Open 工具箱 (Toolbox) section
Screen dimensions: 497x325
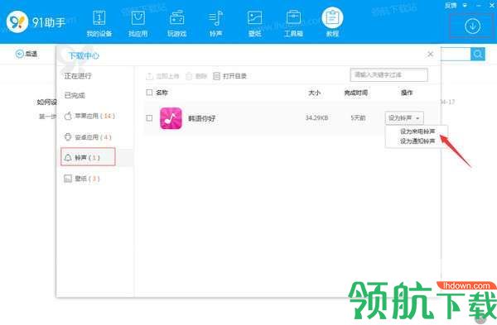[x=293, y=24]
